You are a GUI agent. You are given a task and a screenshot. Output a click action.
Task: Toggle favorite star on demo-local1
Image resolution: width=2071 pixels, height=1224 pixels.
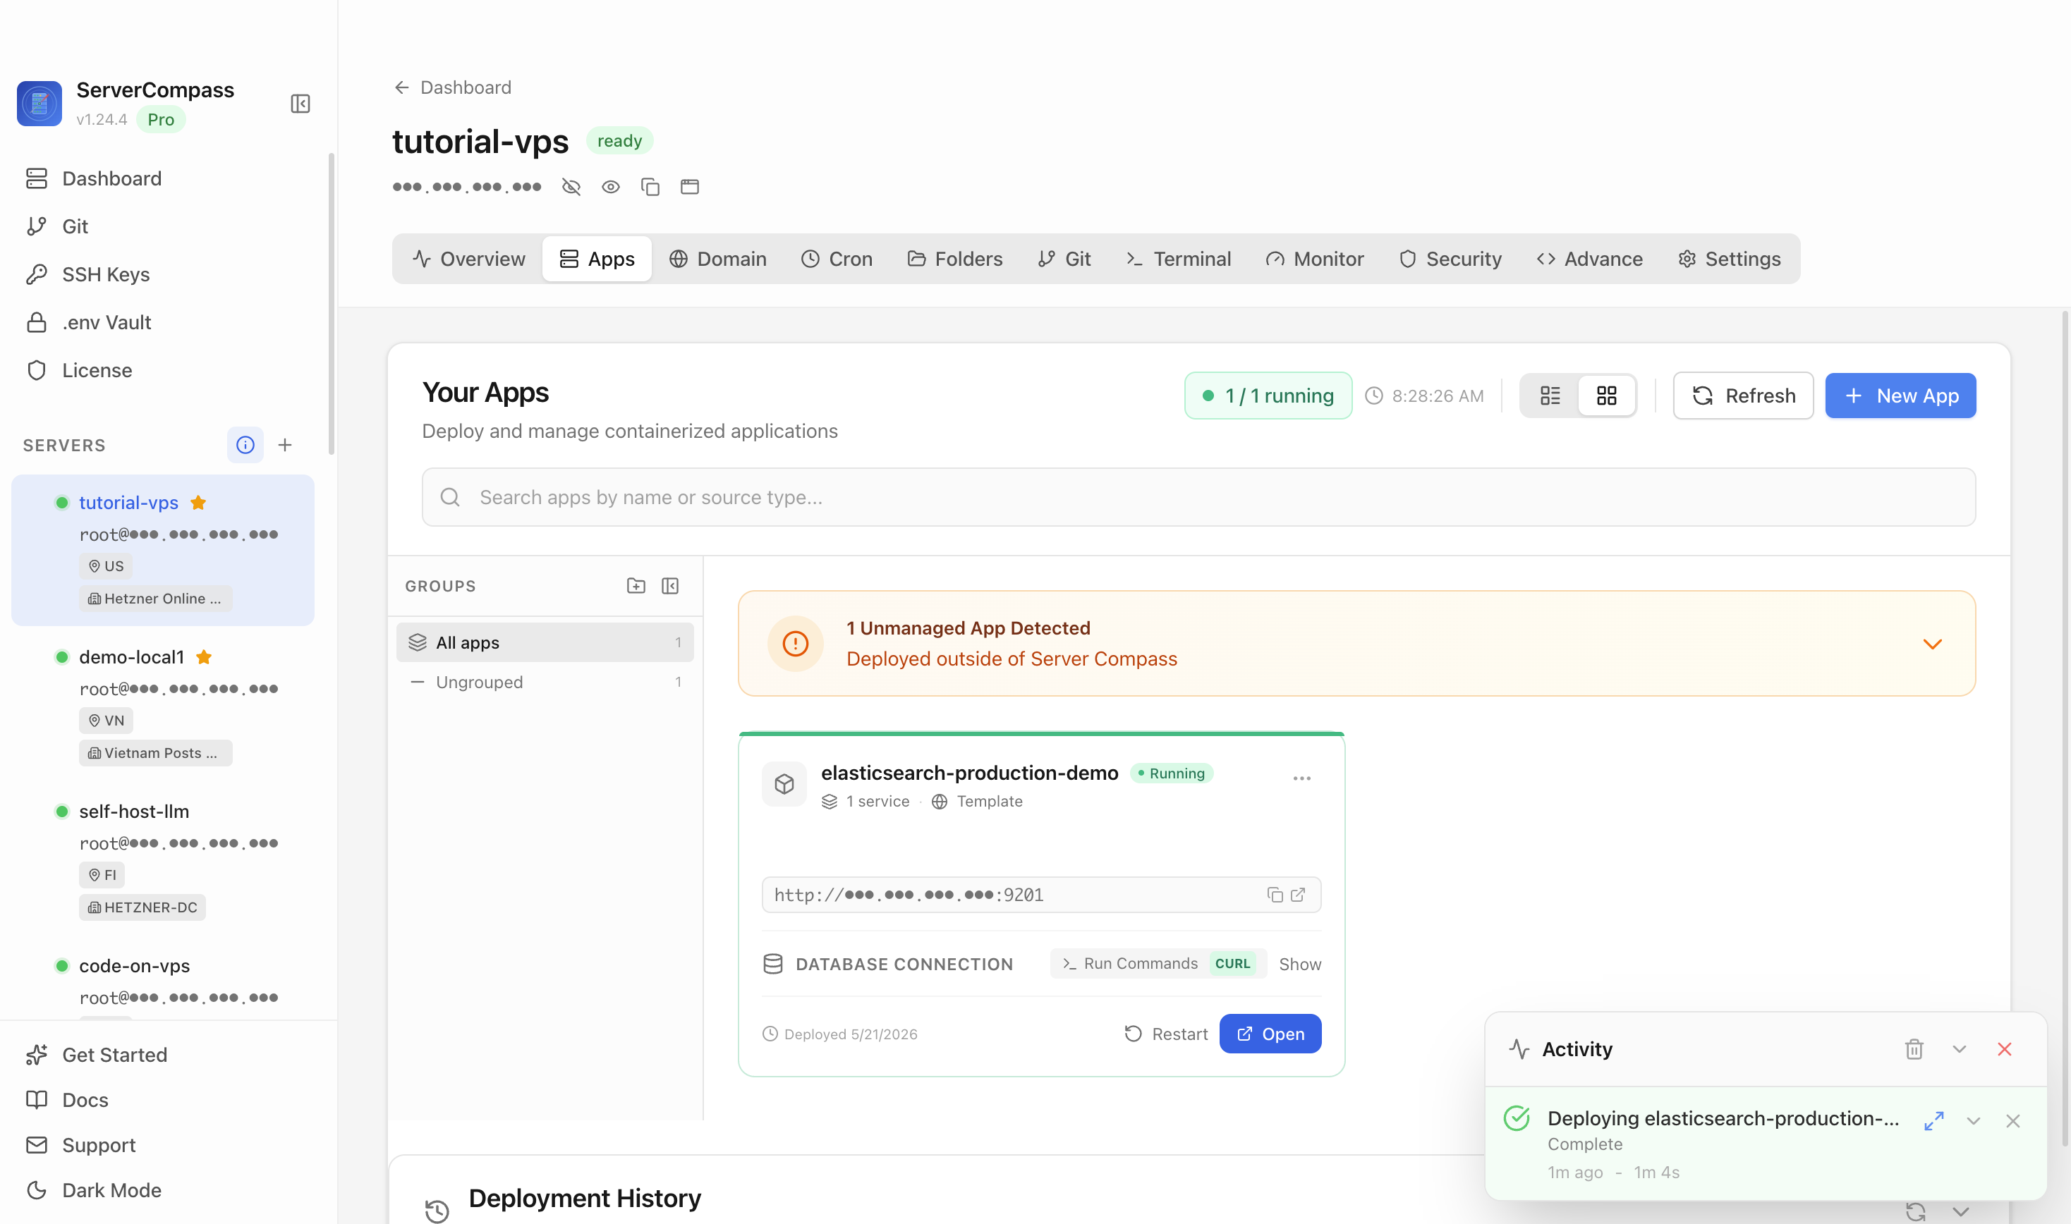click(x=204, y=656)
